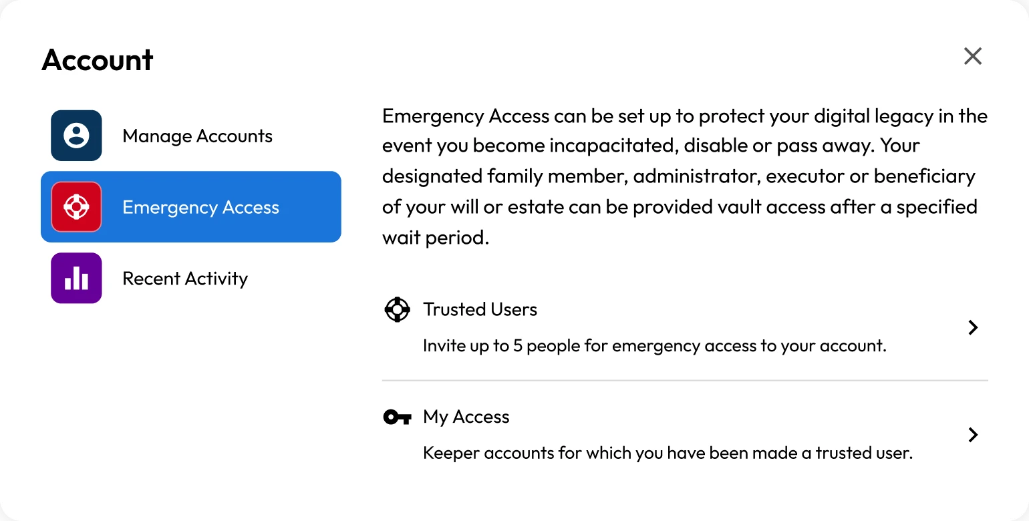Viewport: 1029px width, 521px height.
Task: Open the My Access title
Action: (466, 417)
